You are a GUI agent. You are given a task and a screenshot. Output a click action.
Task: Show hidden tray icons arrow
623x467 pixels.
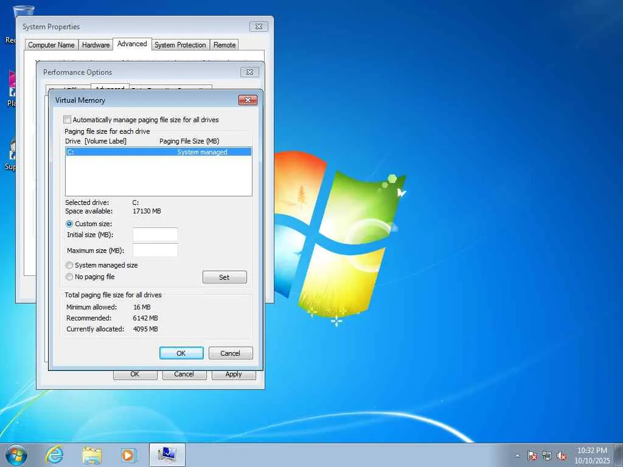[x=517, y=455]
